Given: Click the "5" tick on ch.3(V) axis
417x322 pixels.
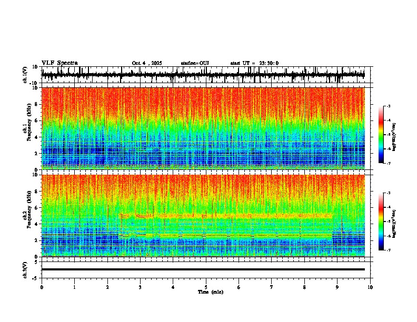Looking at the screenshot, I should (x=36, y=261).
